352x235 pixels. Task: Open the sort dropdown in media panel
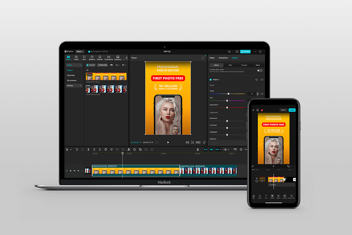118,65
